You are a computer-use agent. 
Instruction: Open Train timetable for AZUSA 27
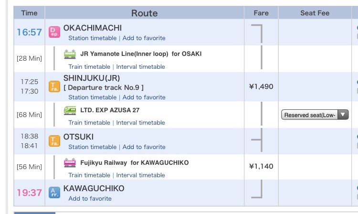pos(89,123)
